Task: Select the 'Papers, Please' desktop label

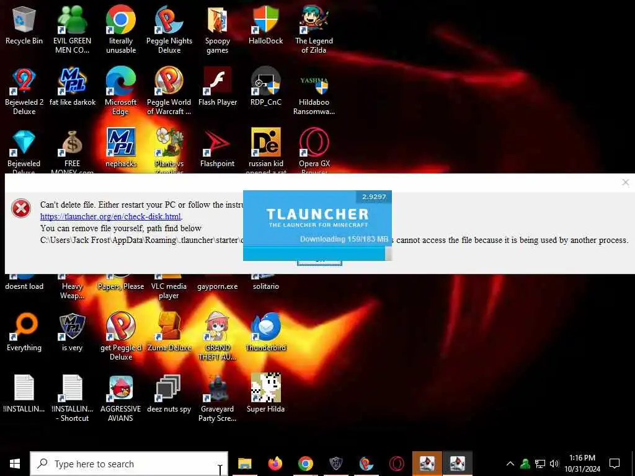Action: click(x=121, y=286)
